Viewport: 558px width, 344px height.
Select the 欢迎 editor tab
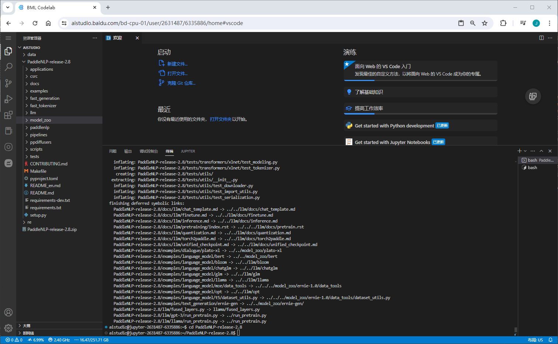(122, 38)
